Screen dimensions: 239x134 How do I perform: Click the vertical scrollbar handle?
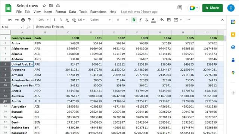coord(225,38)
